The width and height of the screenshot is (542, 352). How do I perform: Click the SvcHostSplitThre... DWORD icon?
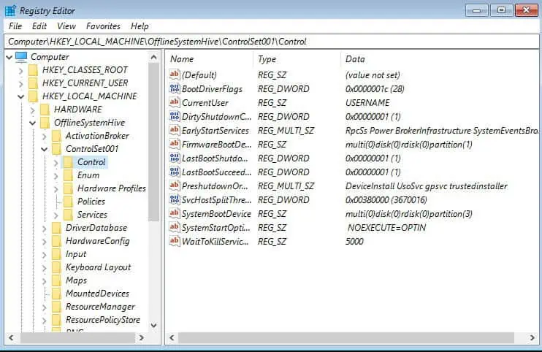pyautogui.click(x=175, y=199)
